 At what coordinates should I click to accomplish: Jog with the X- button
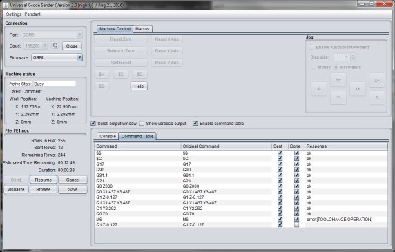click(x=319, y=89)
